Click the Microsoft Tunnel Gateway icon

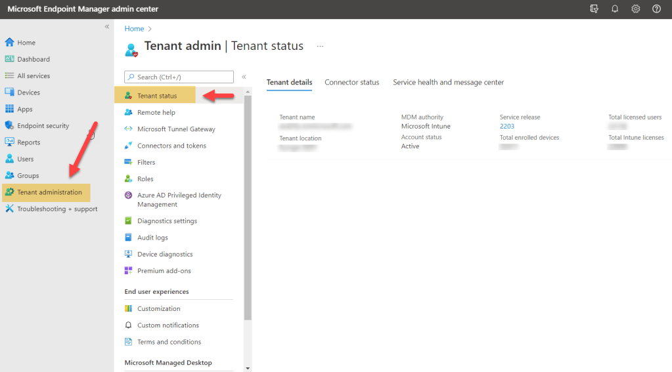129,129
